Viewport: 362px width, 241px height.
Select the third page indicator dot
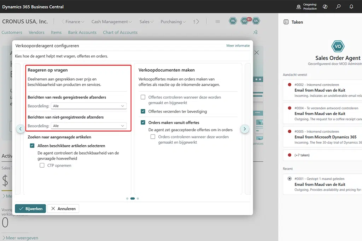pyautogui.click(x=138, y=198)
